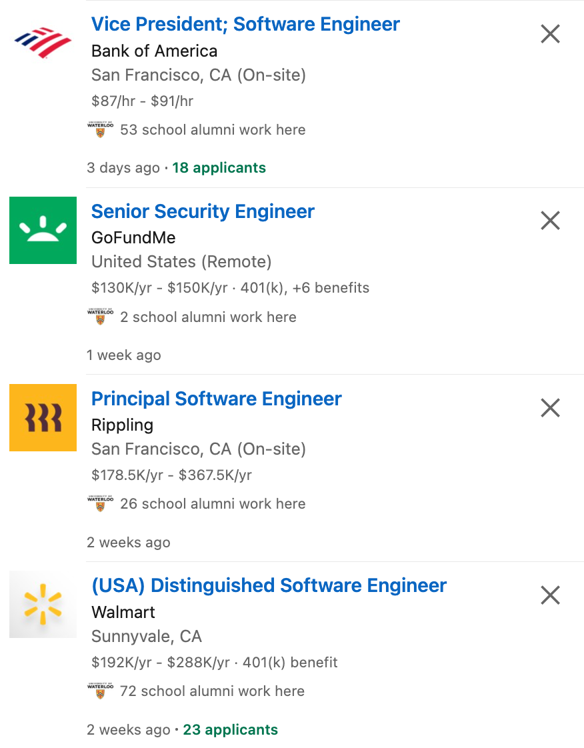
Task: Click Waterloo crest beside 2 school alumni
Action: coord(100,317)
